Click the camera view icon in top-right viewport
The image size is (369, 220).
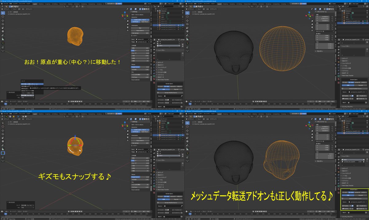coord(312,27)
